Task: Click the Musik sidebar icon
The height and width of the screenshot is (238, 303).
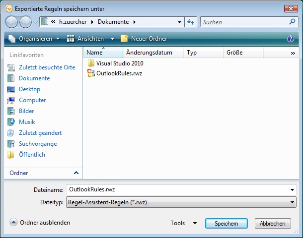Action: click(x=11, y=122)
